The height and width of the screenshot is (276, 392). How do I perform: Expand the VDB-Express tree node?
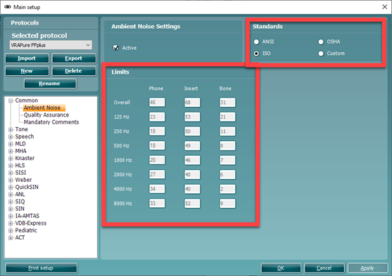pyautogui.click(x=11, y=223)
